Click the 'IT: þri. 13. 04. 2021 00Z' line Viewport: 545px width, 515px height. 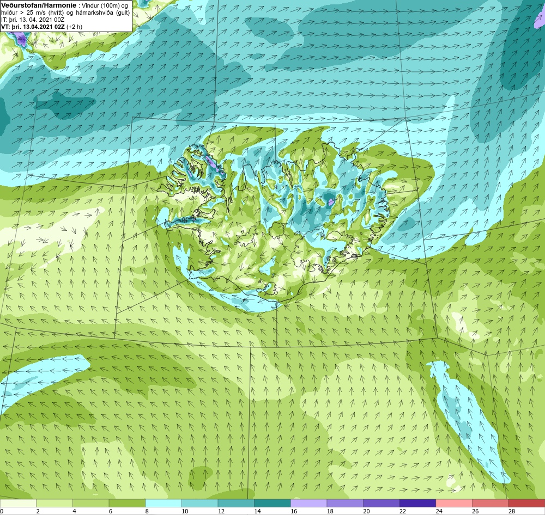coord(33,20)
